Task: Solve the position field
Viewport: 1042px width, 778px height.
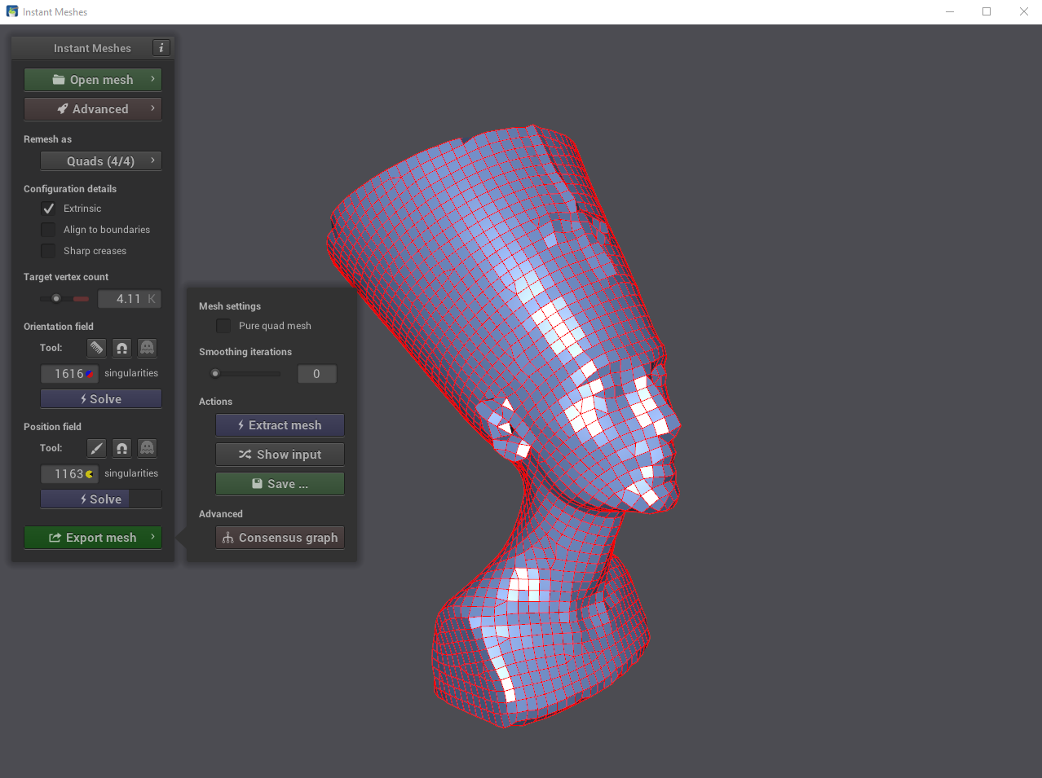Action: [x=101, y=499]
